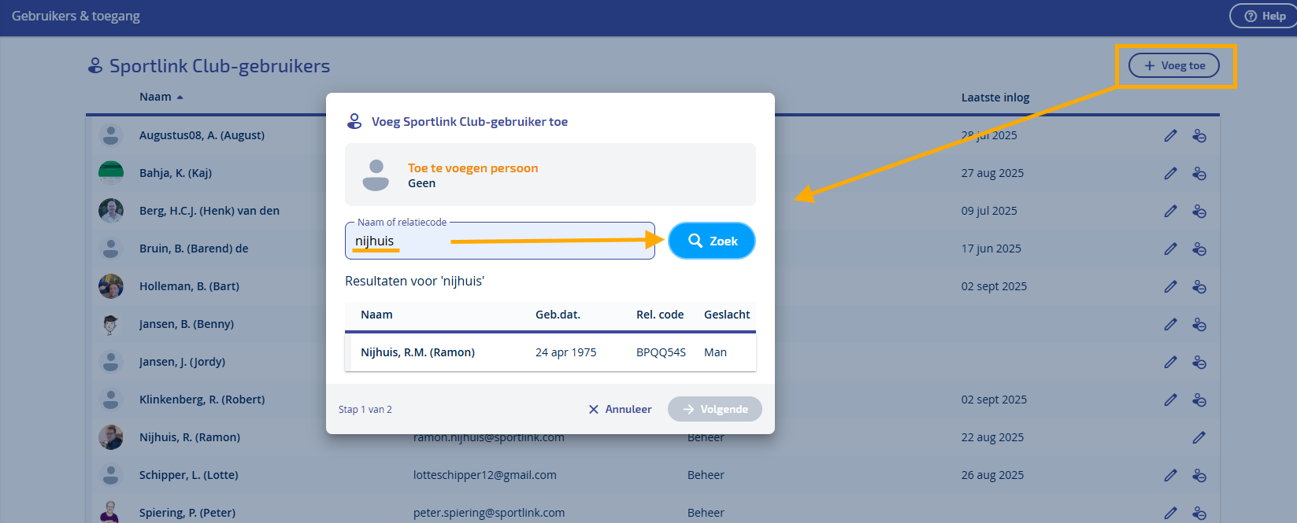The image size is (1297, 523).
Task: Click the Volgende button
Action: pyautogui.click(x=715, y=409)
